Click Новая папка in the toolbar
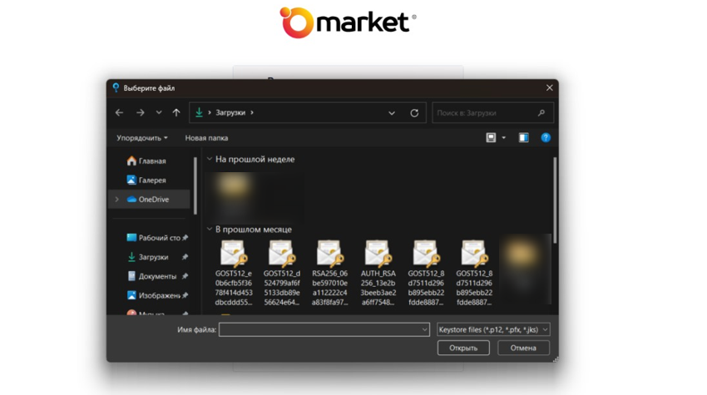The height and width of the screenshot is (395, 707). click(x=206, y=138)
